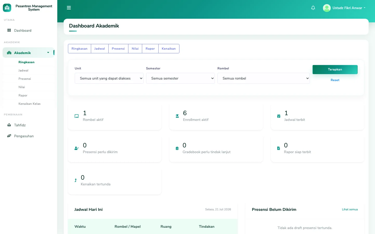Click the Tindakan column header
The image size is (375, 234).
tap(207, 226)
